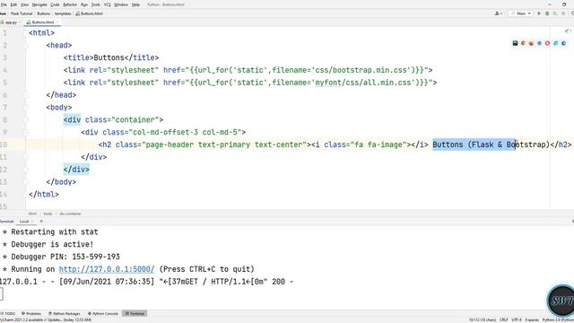Click the inspection widget icon at editor top-right
574x323 pixels.
[x=568, y=31]
